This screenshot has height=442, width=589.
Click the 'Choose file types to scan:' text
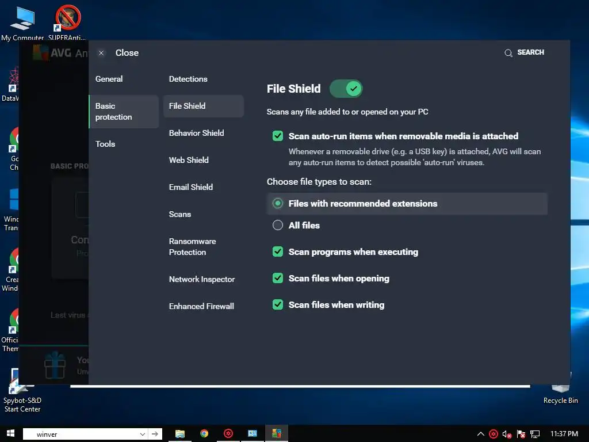(x=319, y=182)
